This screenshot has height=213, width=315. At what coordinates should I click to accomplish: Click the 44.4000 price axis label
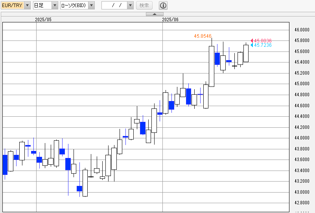coord(302,116)
